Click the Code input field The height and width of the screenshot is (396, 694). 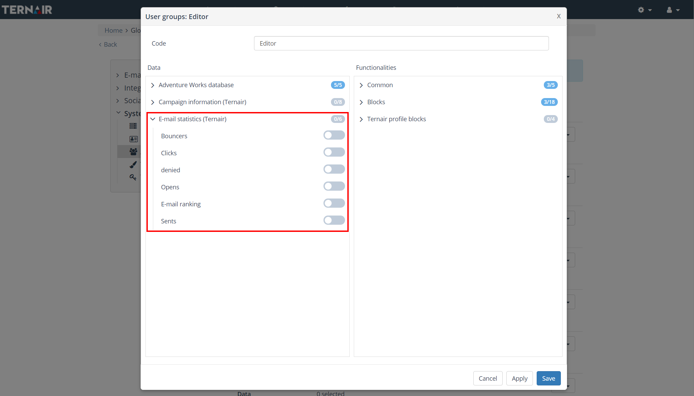pos(401,44)
